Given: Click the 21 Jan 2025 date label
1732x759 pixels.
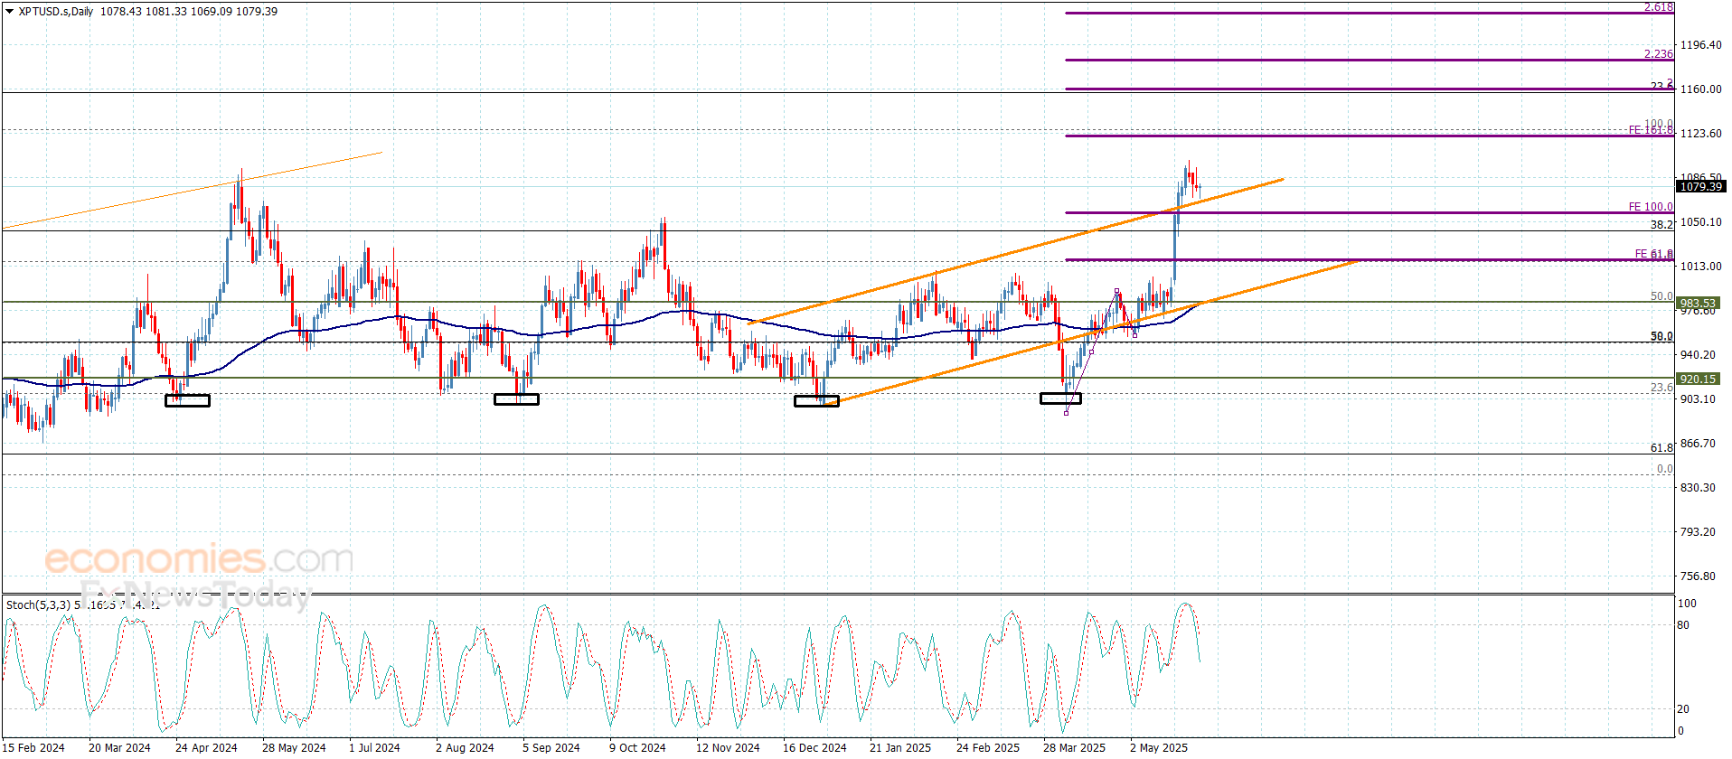Looking at the screenshot, I should click(x=900, y=748).
